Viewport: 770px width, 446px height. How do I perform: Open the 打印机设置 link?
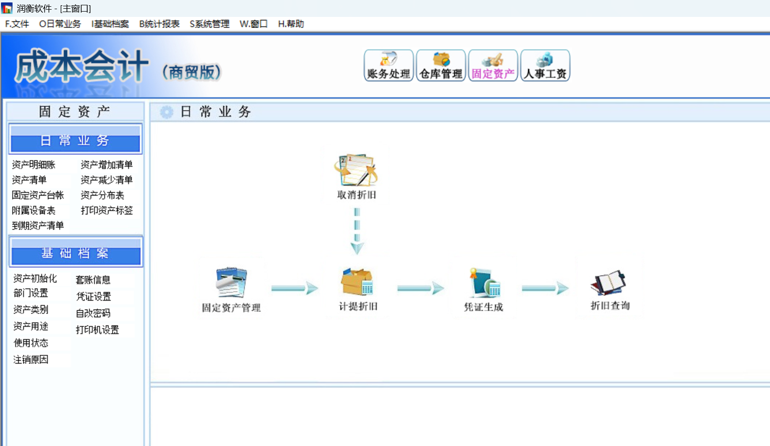coord(98,330)
